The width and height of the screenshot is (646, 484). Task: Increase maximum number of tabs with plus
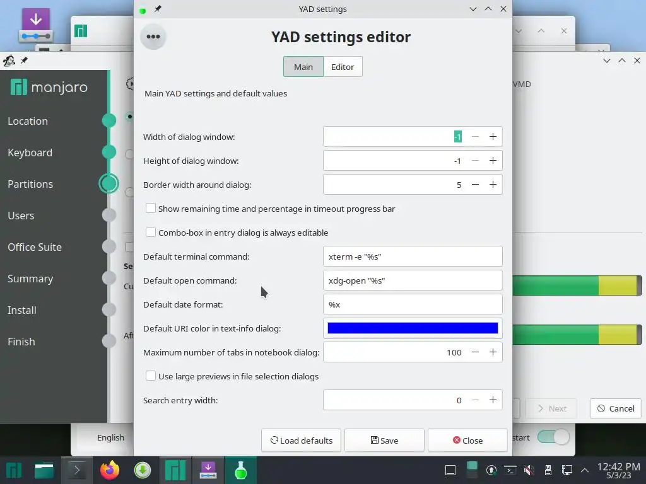493,352
